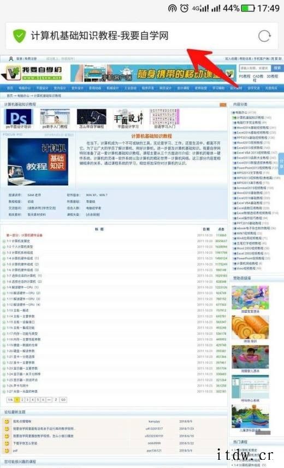Open 平面设计 in the blue nav bar
The width and height of the screenshot is (284, 468).
point(42,88)
